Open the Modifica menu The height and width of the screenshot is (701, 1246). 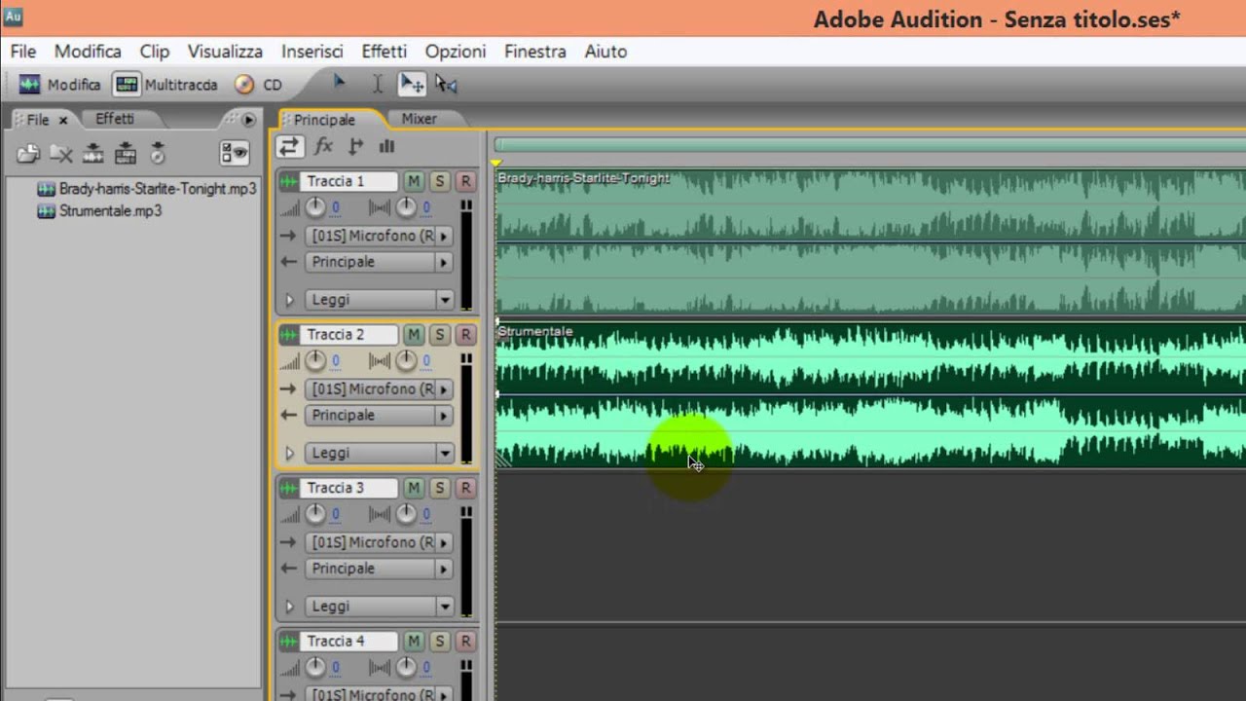88,52
